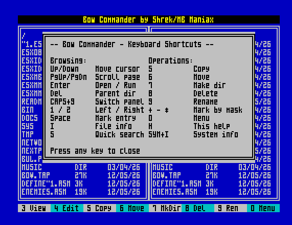The height and width of the screenshot is (225, 292).
Task: Click the 8 Del function key
Action: pyautogui.click(x=198, y=208)
